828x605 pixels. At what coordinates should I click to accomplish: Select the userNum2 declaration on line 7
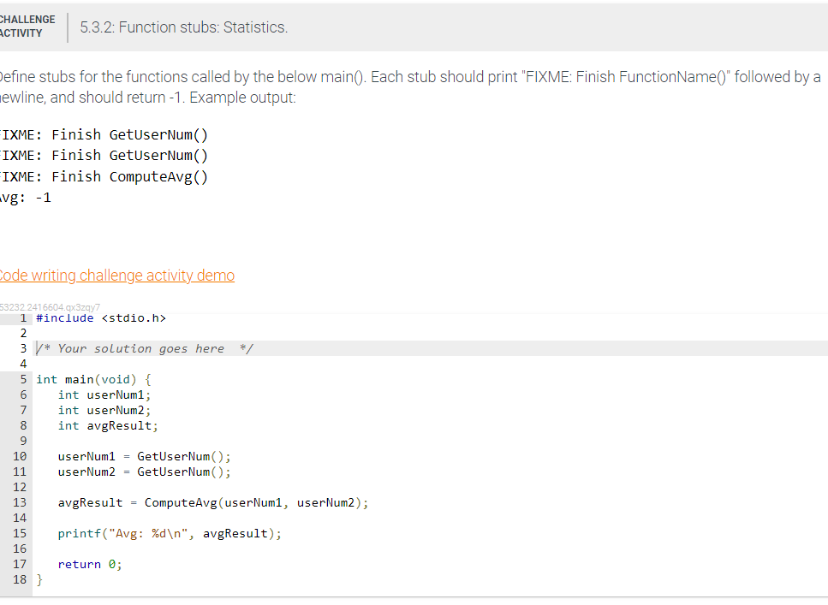104,409
